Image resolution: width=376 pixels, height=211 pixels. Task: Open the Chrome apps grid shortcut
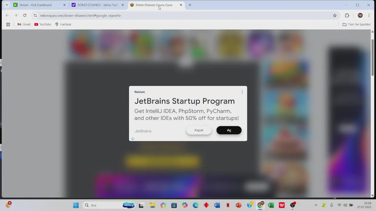point(8,24)
